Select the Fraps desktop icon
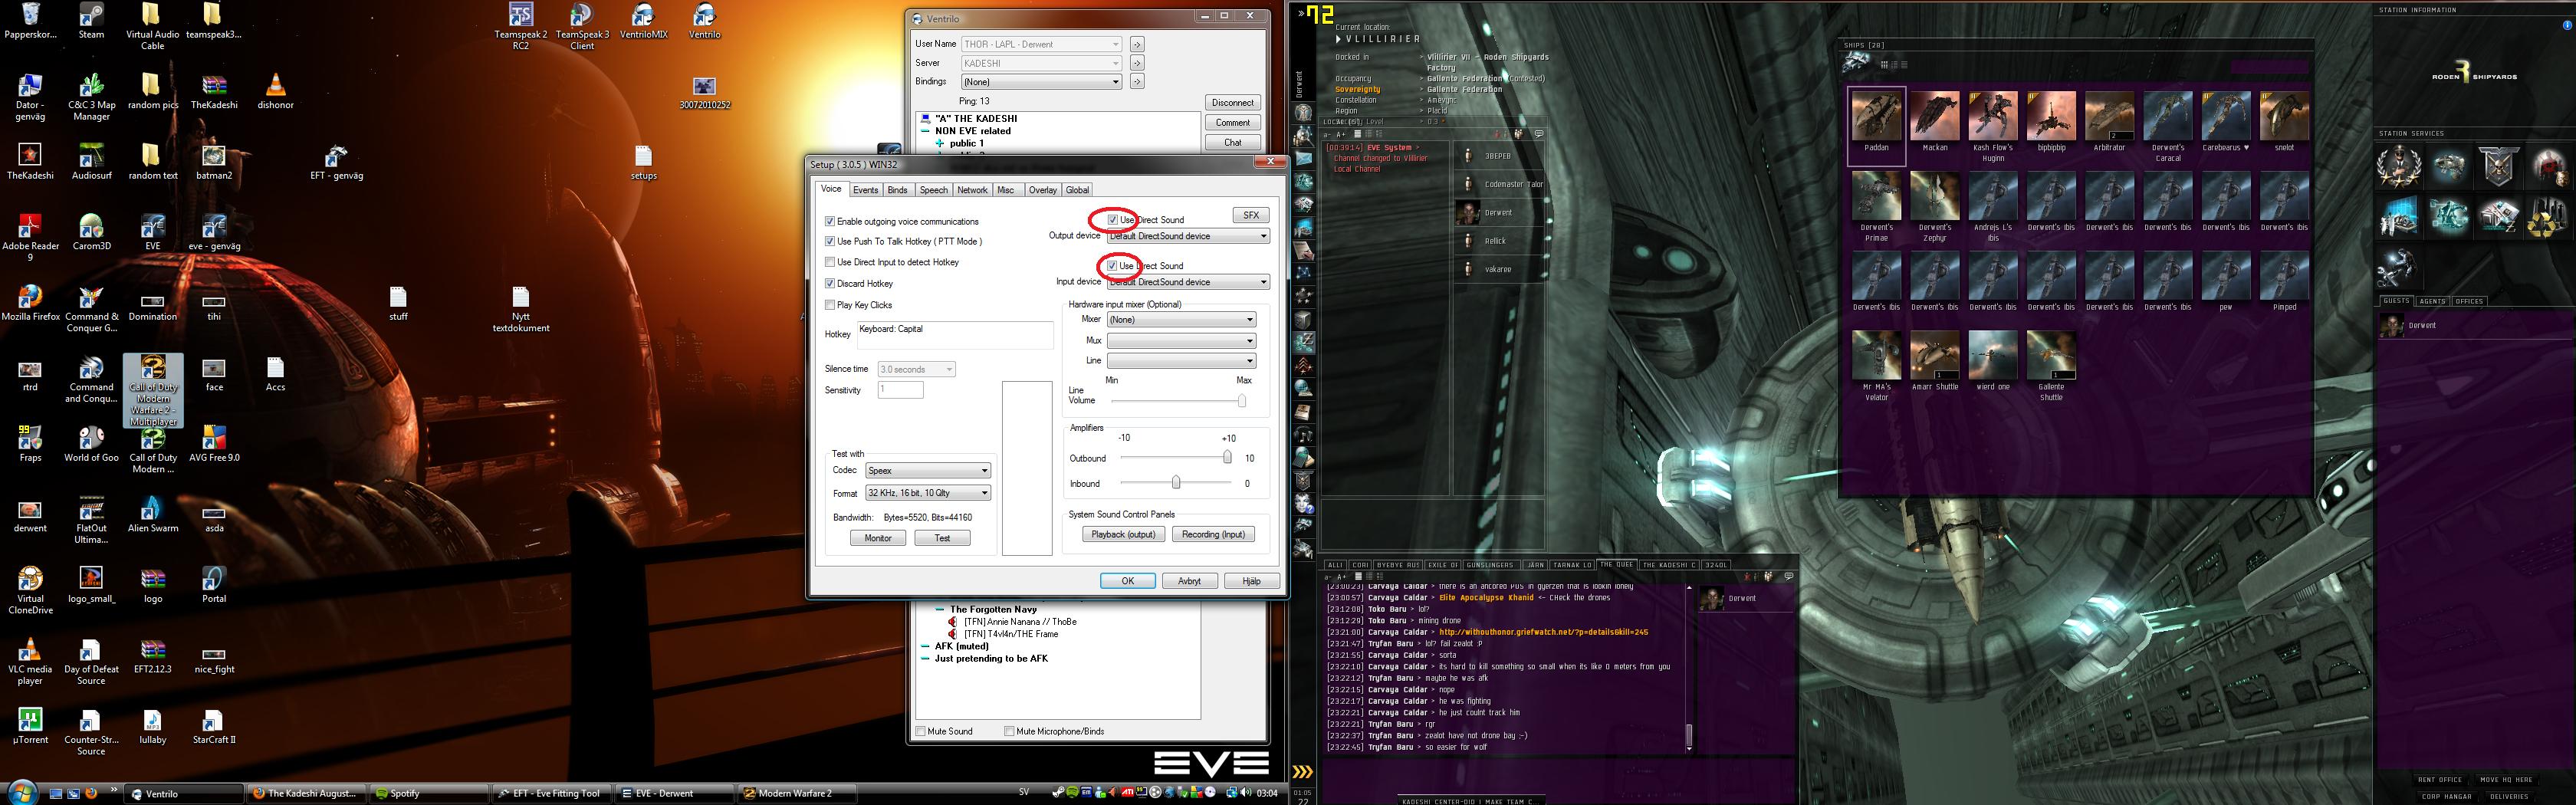 click(x=30, y=444)
